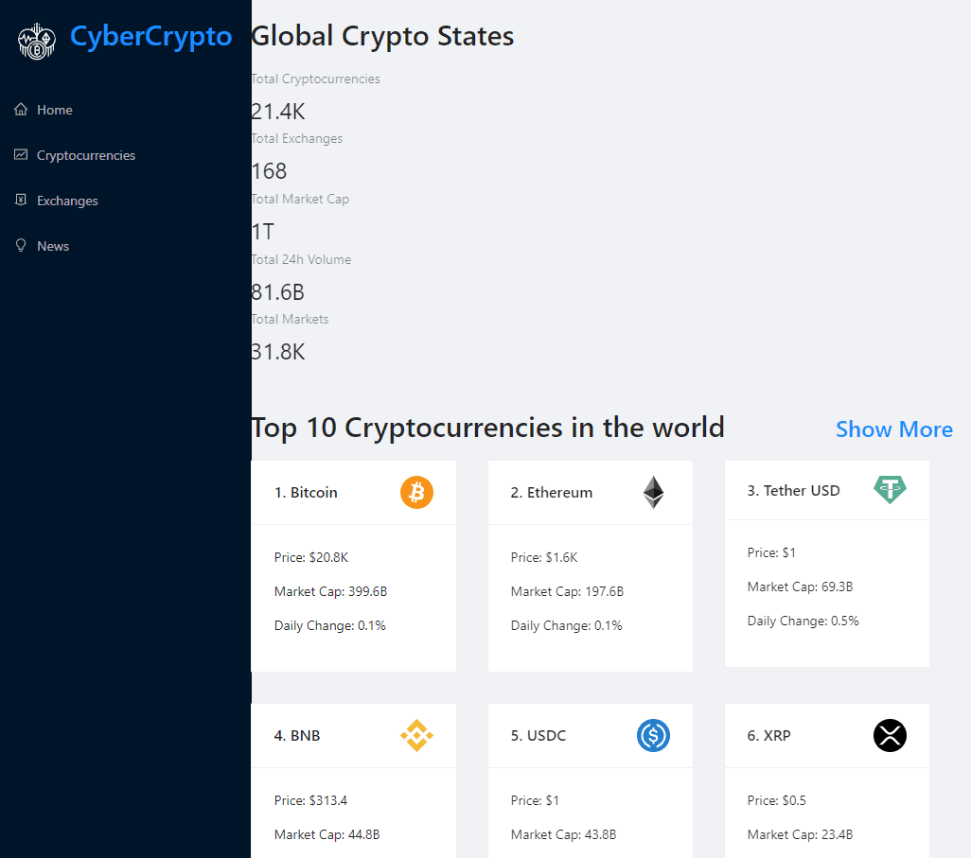This screenshot has width=971, height=858.
Task: Click the Total Cryptocurrencies label
Action: [x=316, y=79]
